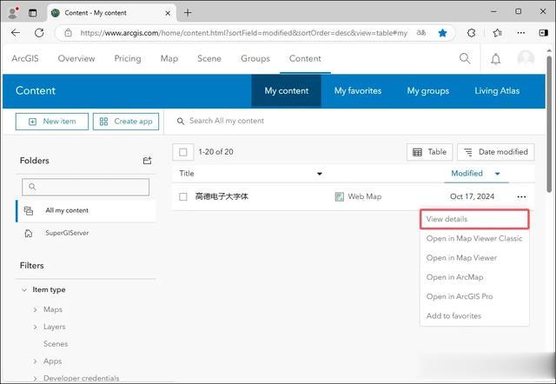Switch to My groups tab
This screenshot has height=384, width=556.
428,90
